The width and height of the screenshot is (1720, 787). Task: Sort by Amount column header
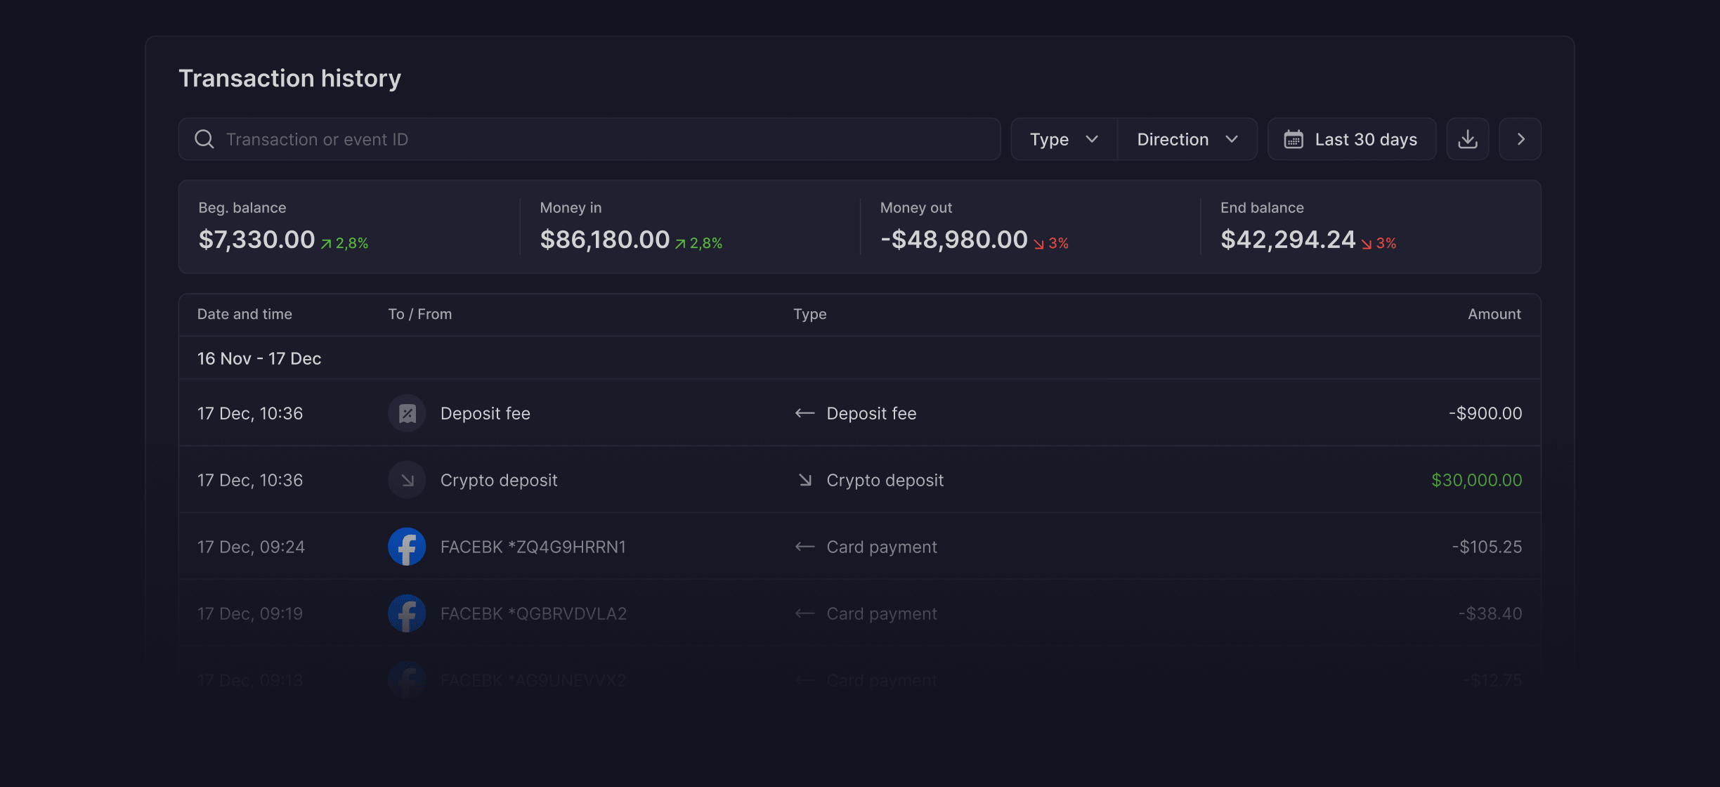click(x=1494, y=314)
